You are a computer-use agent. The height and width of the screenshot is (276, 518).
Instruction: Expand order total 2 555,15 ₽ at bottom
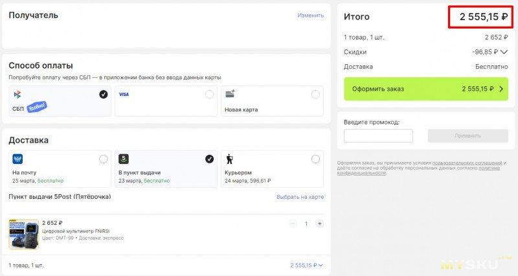[x=308, y=265]
